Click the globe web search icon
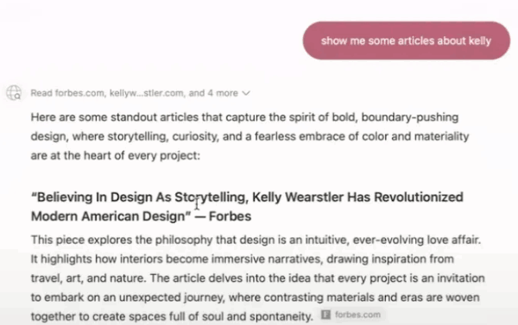 tap(14, 93)
